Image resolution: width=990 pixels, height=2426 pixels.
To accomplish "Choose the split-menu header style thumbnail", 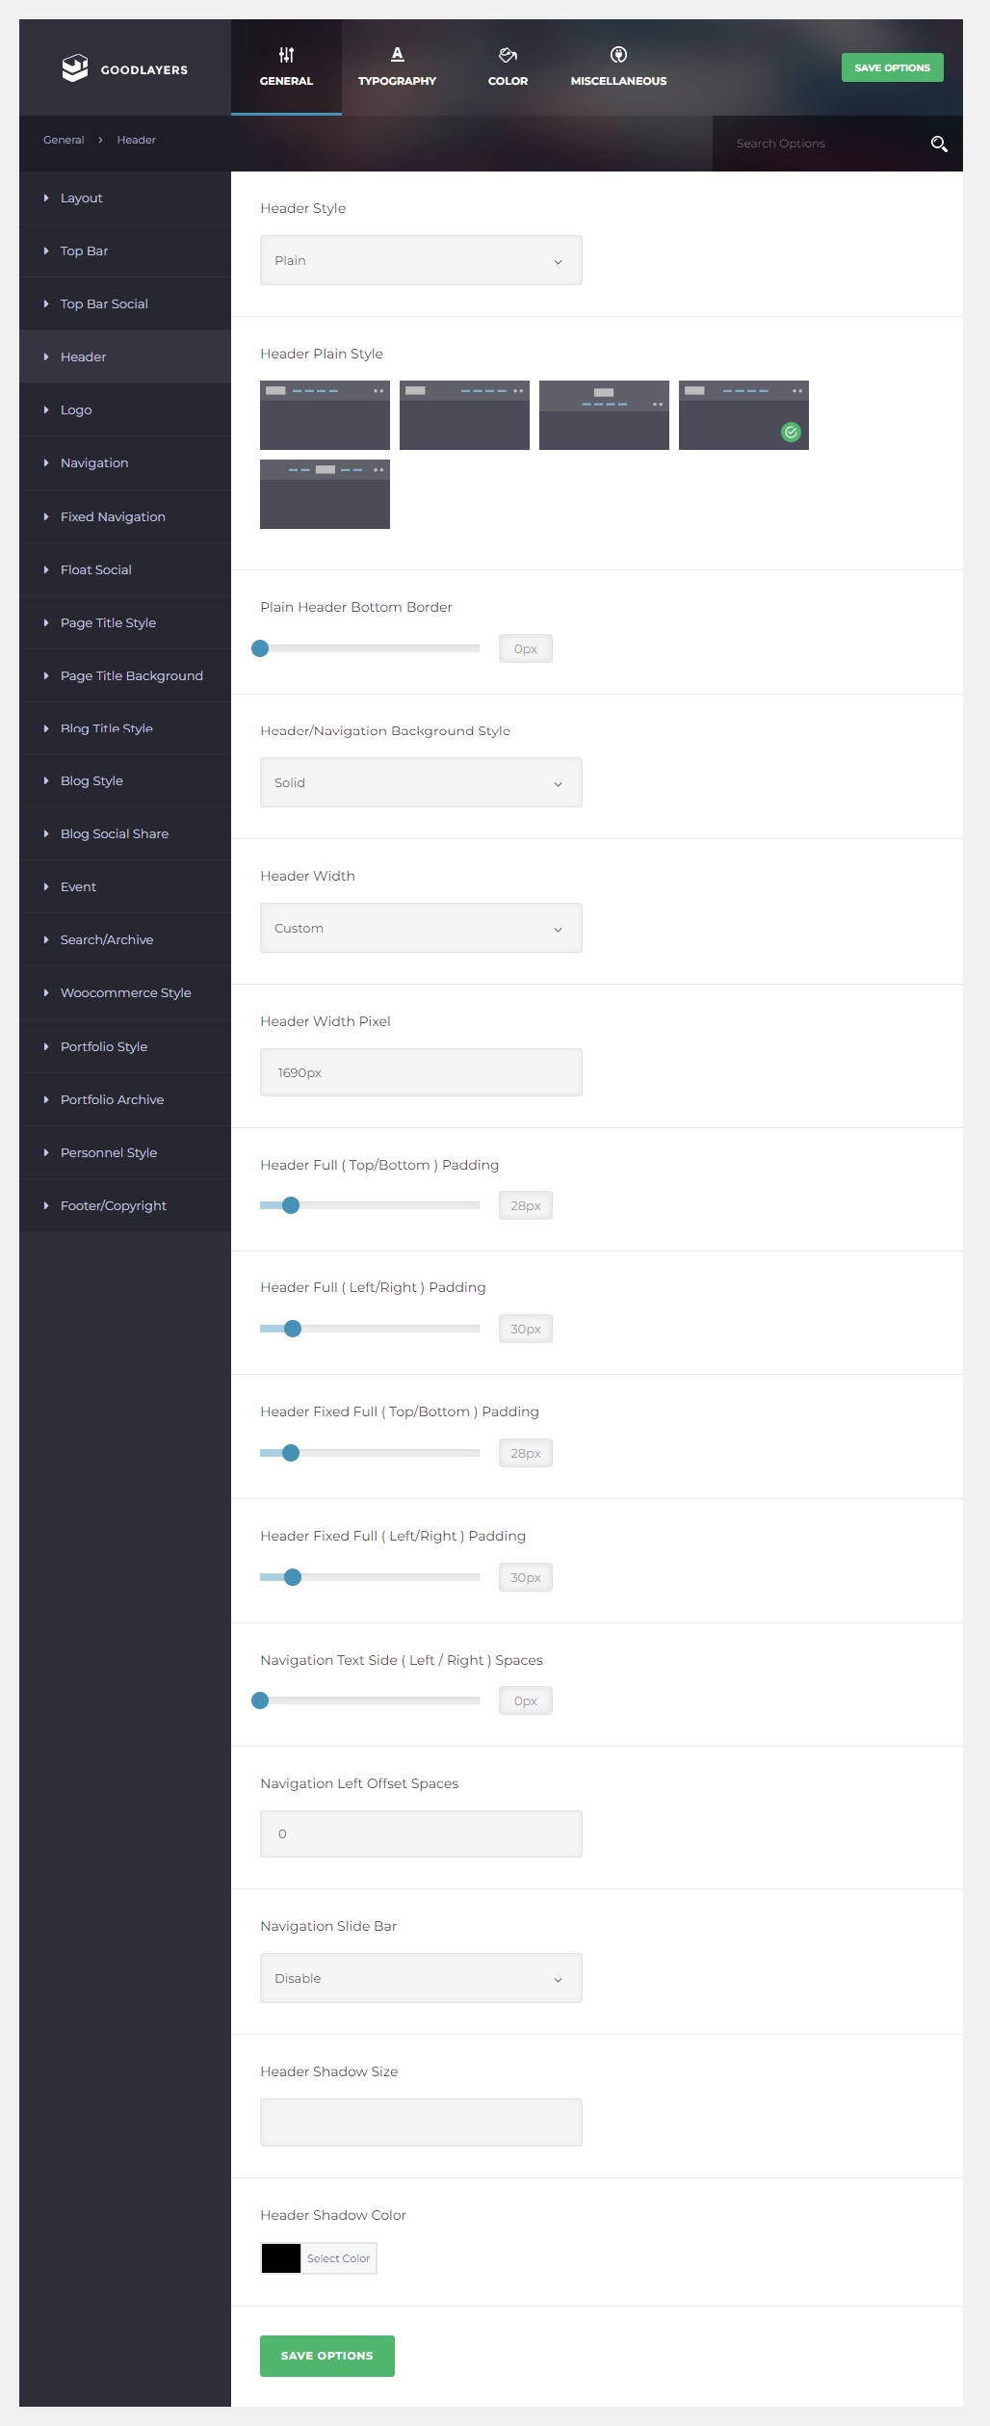I will pyautogui.click(x=325, y=494).
